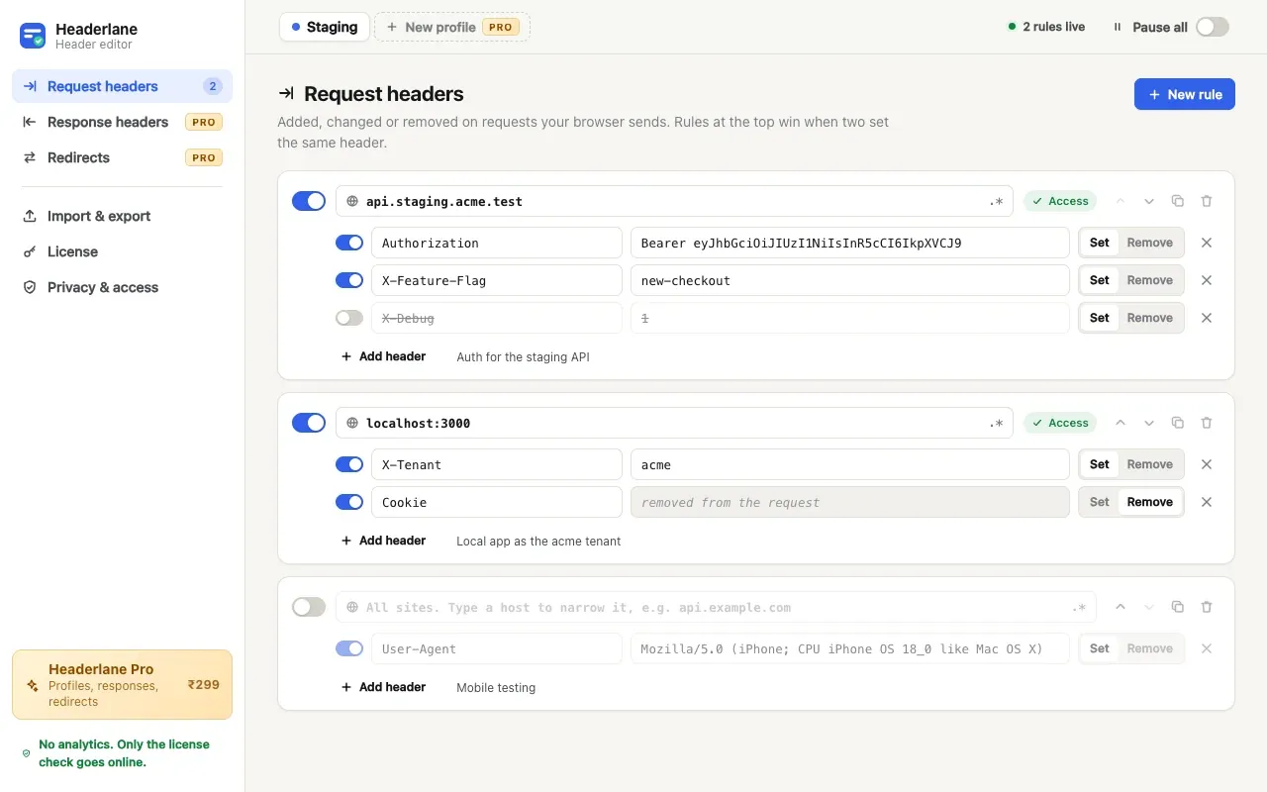Create a New rule
The height and width of the screenshot is (792, 1267).
click(1185, 94)
